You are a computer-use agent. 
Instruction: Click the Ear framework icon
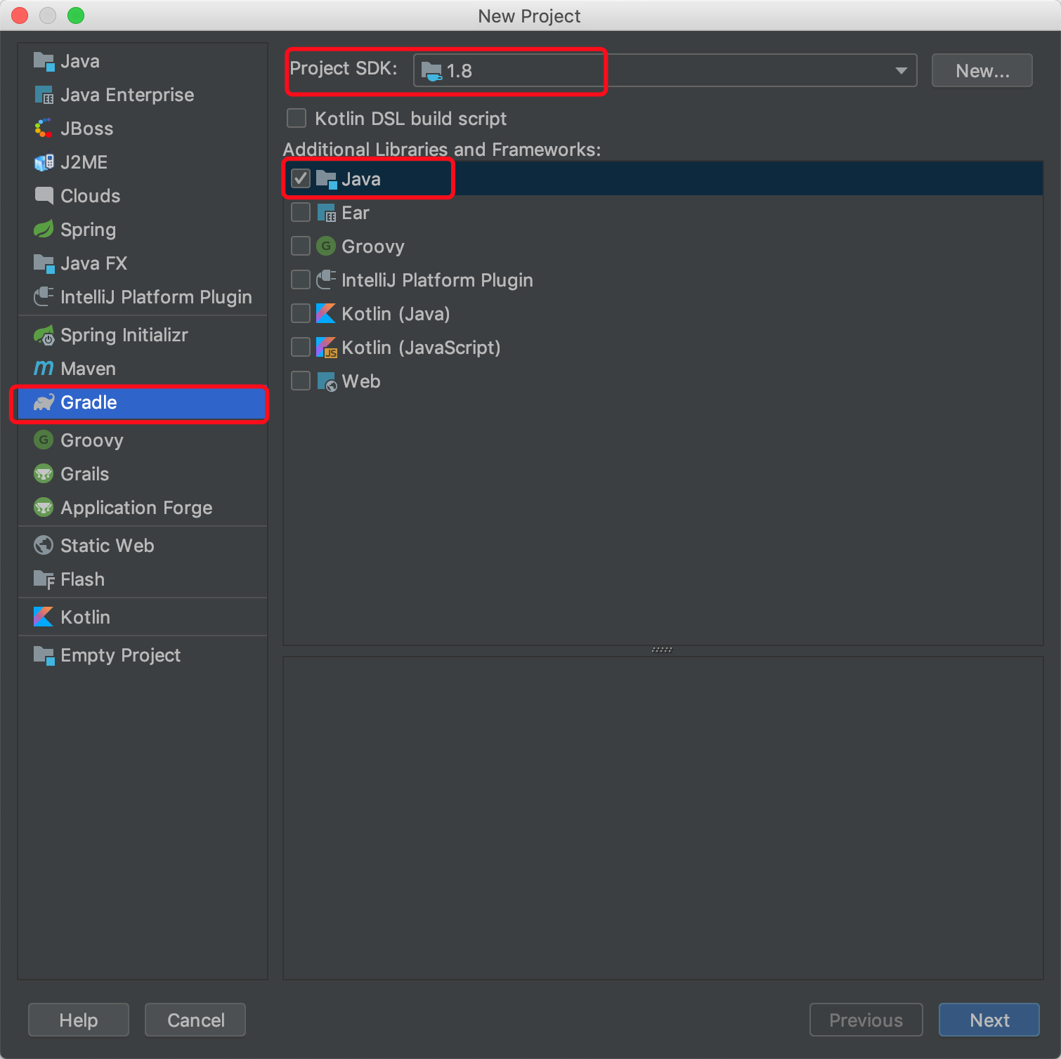326,213
